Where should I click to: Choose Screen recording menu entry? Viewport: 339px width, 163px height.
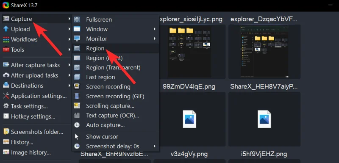click(x=115, y=87)
